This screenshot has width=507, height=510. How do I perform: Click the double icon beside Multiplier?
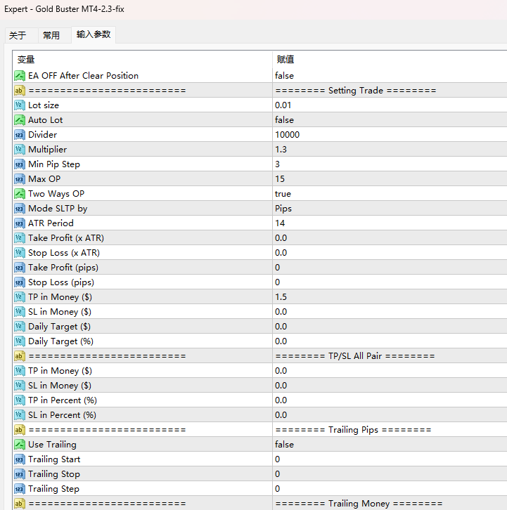20,150
